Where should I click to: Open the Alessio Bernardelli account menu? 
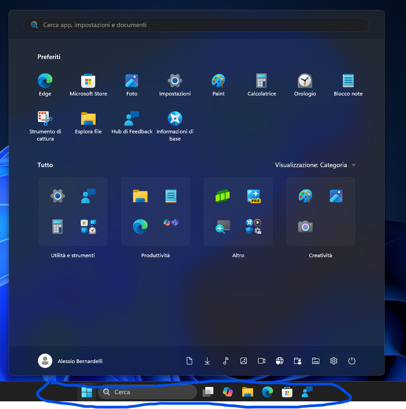coord(70,361)
